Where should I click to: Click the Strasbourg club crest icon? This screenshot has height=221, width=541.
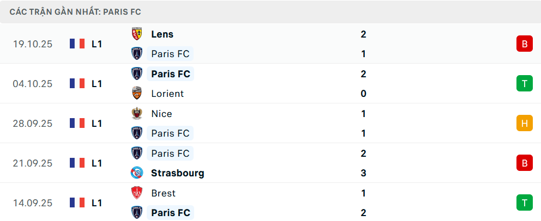(x=137, y=173)
